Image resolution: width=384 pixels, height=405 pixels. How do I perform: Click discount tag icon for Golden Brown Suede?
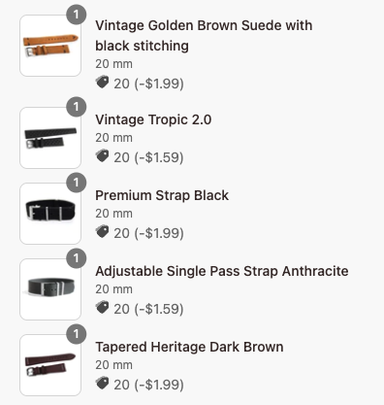coord(102,83)
